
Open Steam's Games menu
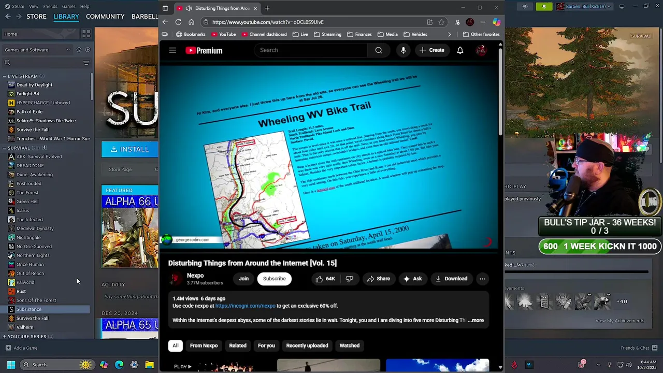(x=68, y=6)
